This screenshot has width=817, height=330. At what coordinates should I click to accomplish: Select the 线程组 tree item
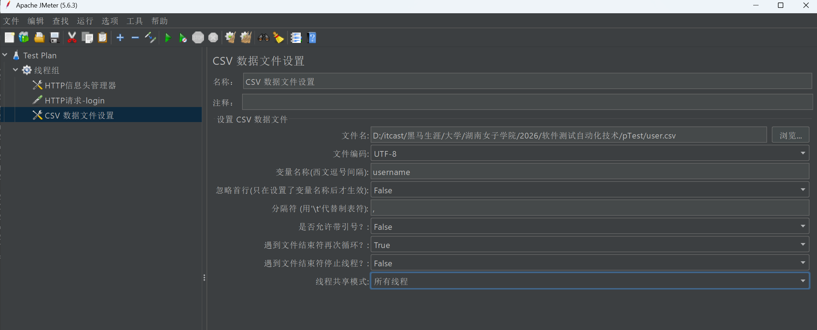coord(47,70)
